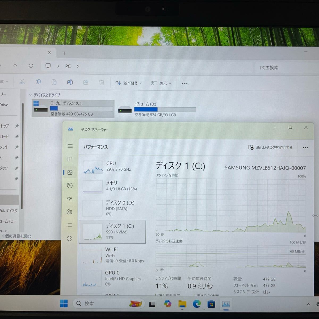
Task: Launch Microsoft Edge from the taskbar
Action: [197, 304]
